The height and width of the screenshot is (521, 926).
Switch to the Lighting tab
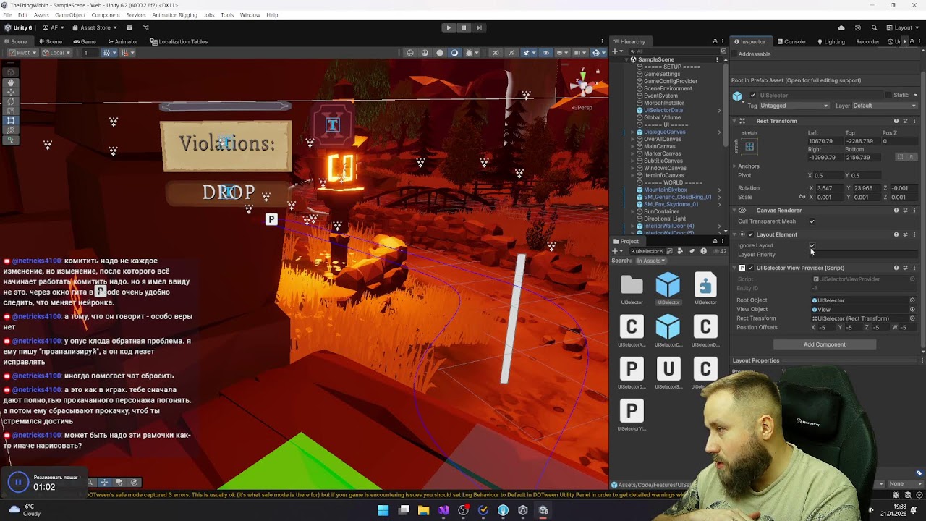(x=830, y=41)
